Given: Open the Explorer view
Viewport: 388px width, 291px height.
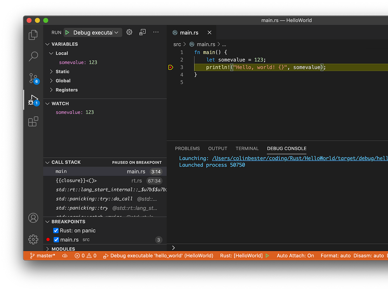Looking at the screenshot, I should [33, 35].
